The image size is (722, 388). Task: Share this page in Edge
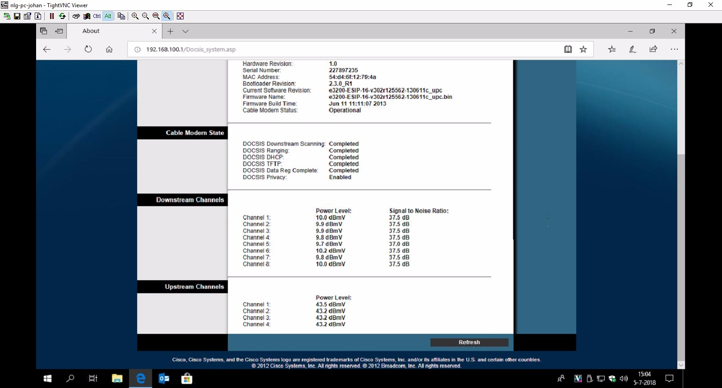click(x=653, y=49)
